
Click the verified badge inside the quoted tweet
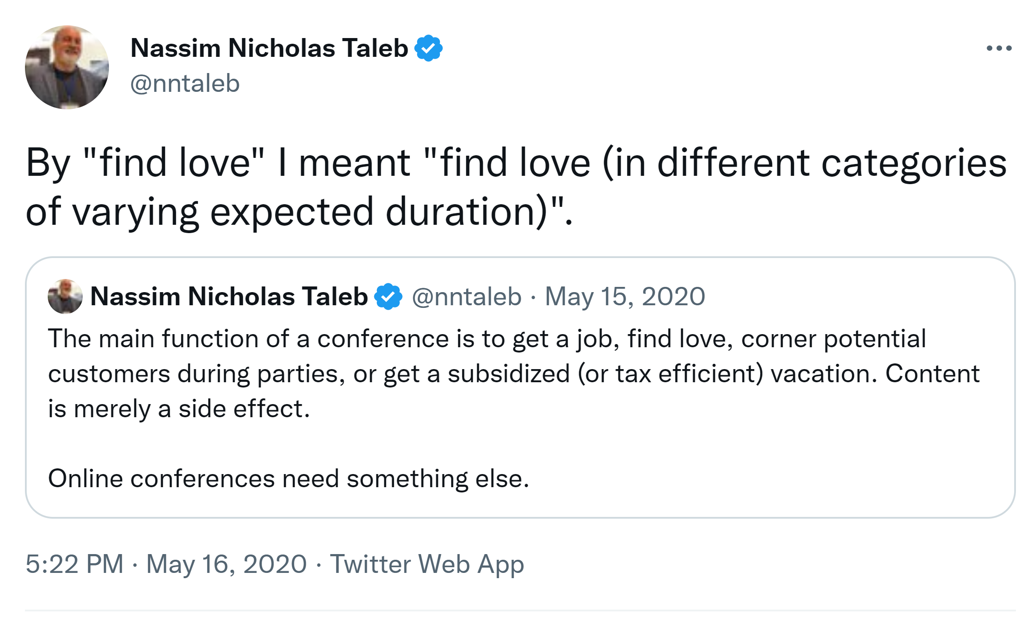click(388, 297)
